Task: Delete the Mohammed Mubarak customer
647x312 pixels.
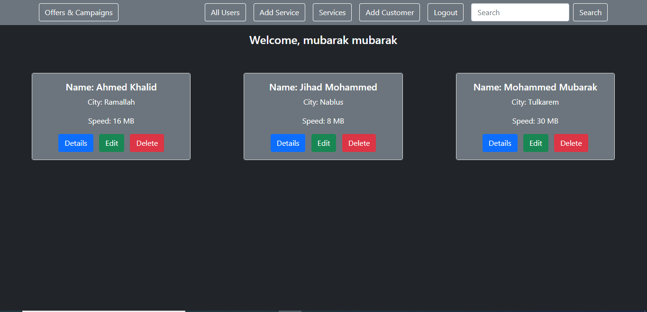Action: [x=571, y=143]
